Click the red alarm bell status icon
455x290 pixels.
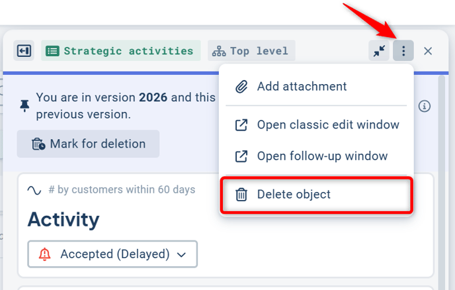(x=45, y=254)
